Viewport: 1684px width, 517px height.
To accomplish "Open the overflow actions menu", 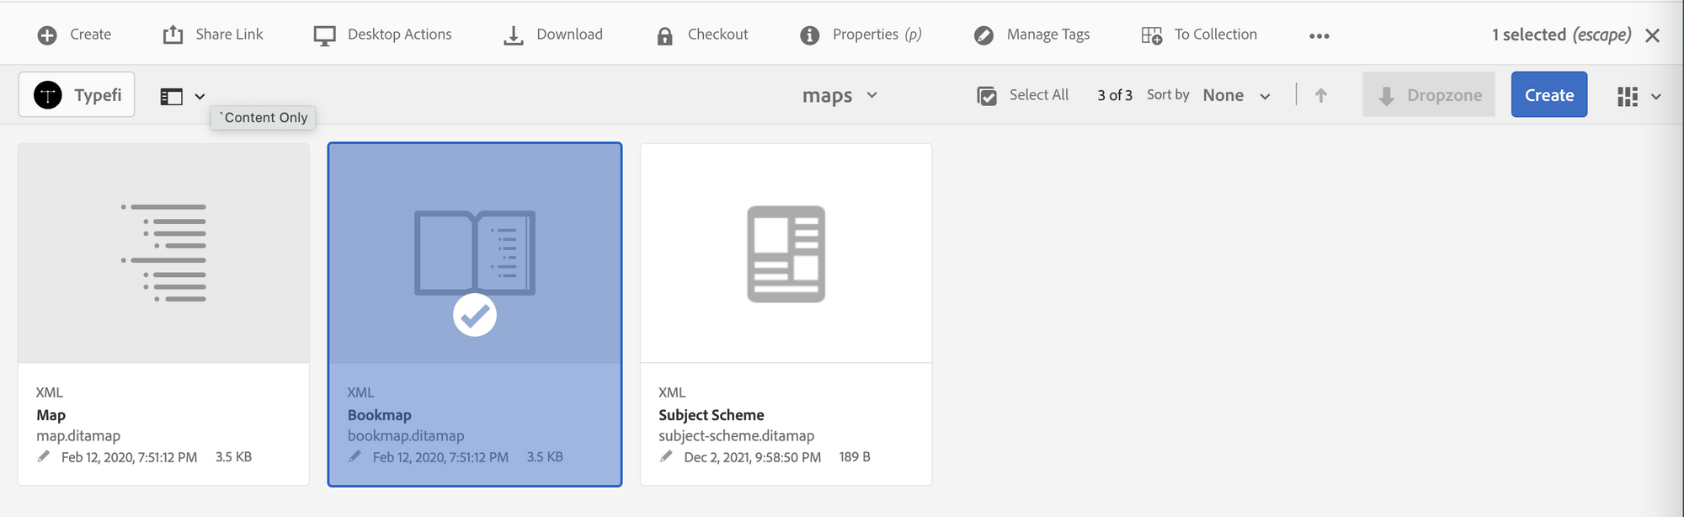I will pyautogui.click(x=1319, y=35).
